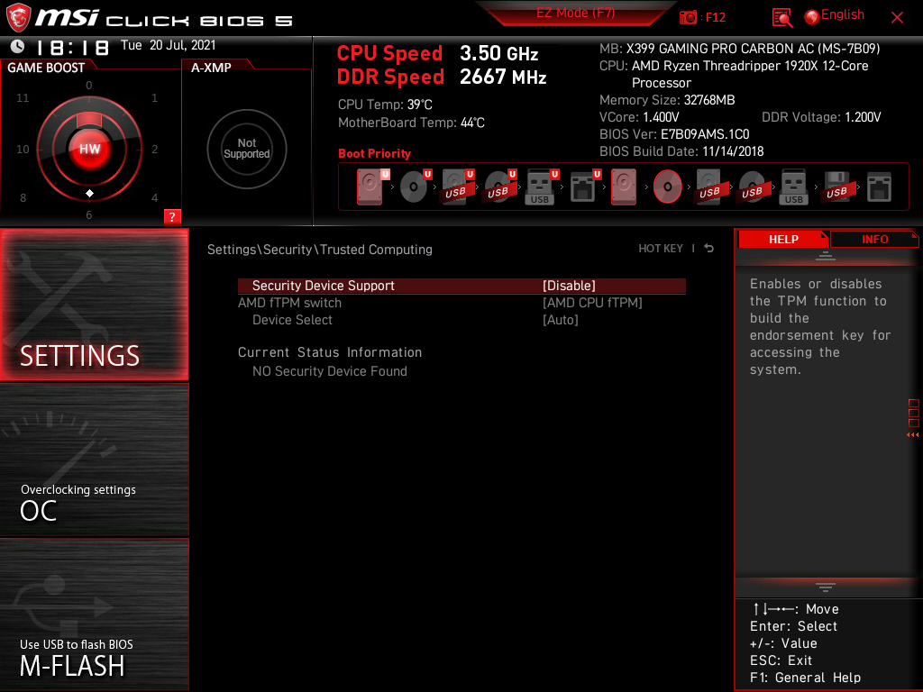The height and width of the screenshot is (692, 923).
Task: Take a screenshot with the F12 camera icon
Action: (688, 18)
